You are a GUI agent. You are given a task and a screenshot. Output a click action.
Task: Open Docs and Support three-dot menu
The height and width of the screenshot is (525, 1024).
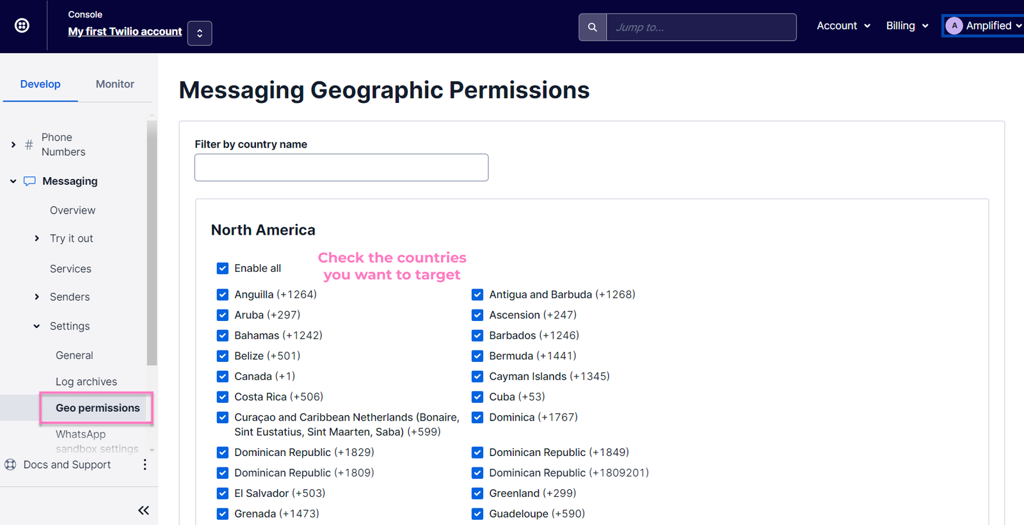point(145,464)
